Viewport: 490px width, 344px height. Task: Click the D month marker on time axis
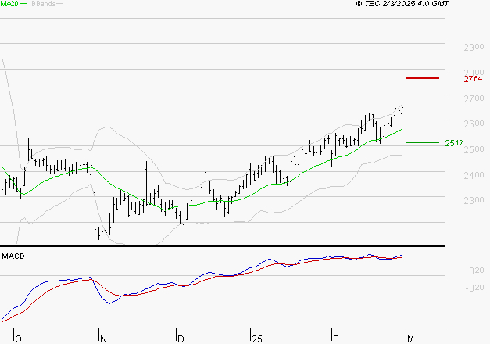pyautogui.click(x=181, y=339)
